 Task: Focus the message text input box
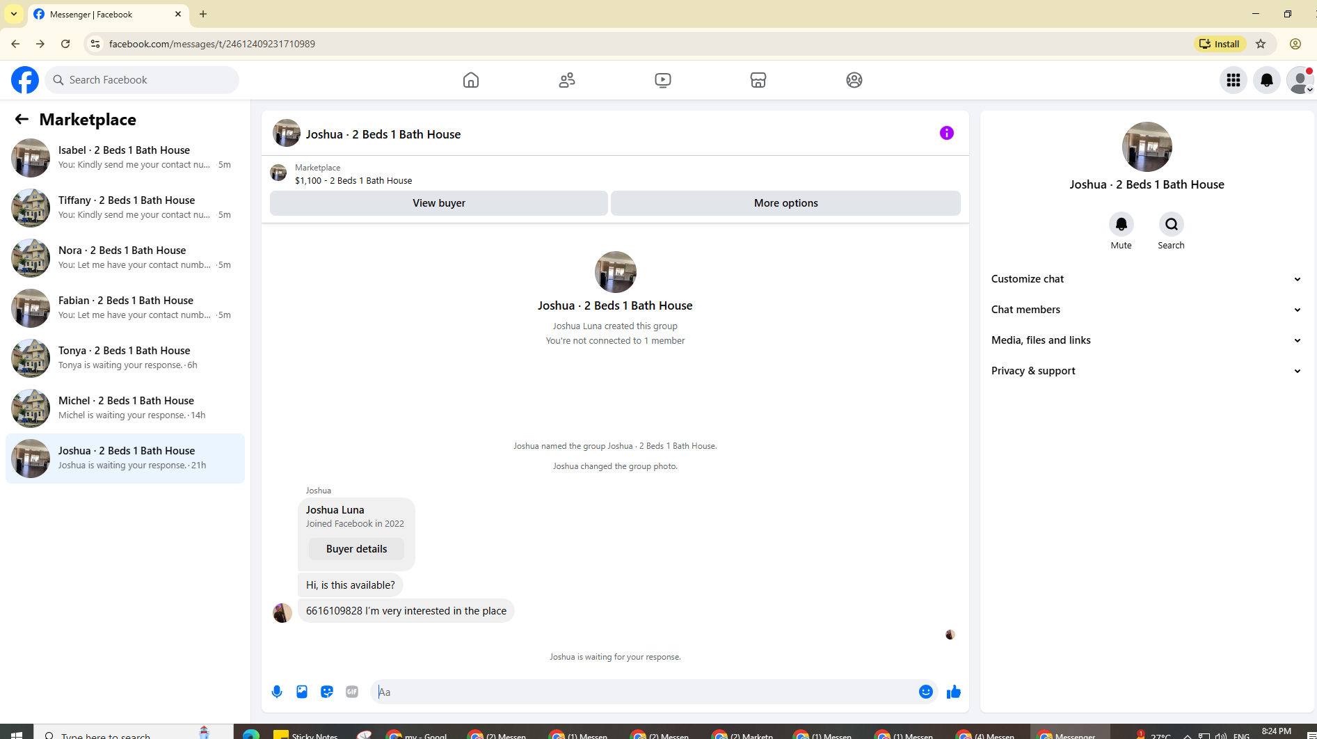tap(644, 692)
